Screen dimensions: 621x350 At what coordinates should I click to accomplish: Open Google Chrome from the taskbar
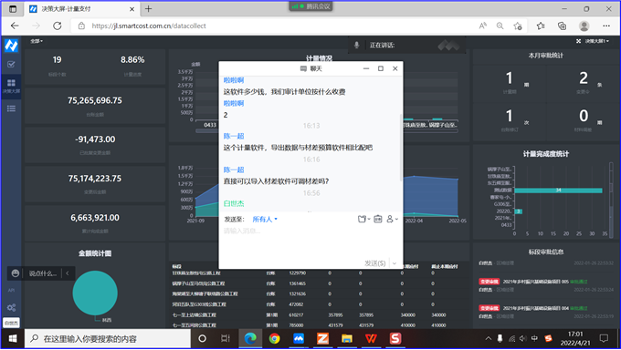pyautogui.click(x=274, y=339)
